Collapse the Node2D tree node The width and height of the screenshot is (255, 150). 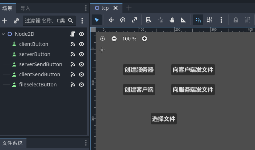point(3,34)
